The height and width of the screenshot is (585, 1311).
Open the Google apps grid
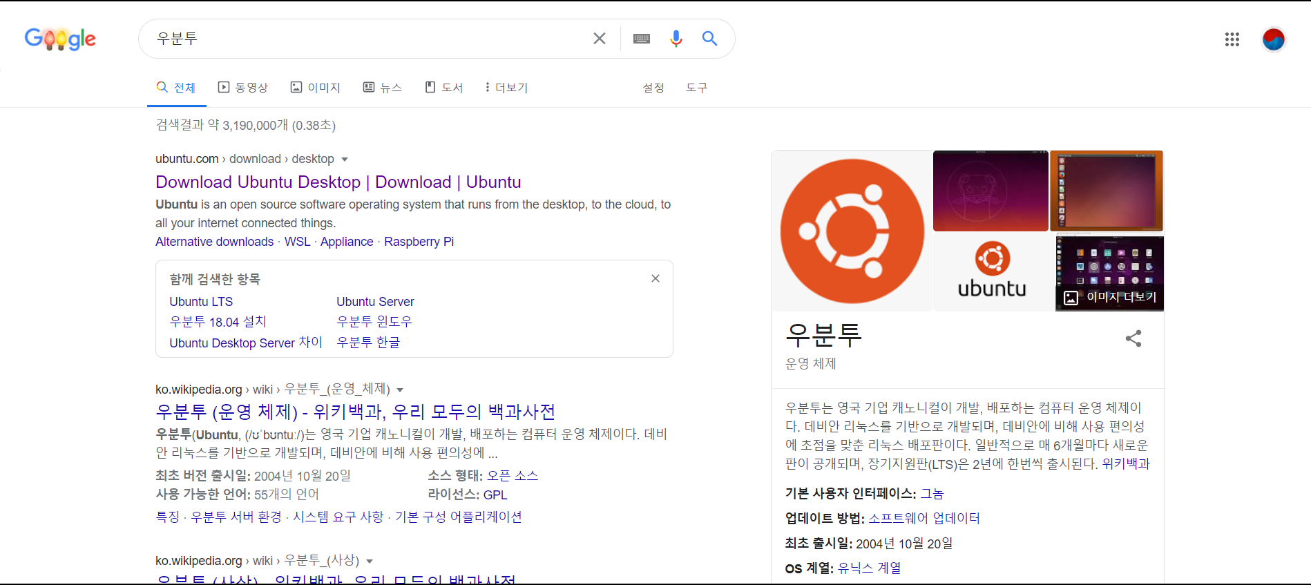coord(1232,39)
